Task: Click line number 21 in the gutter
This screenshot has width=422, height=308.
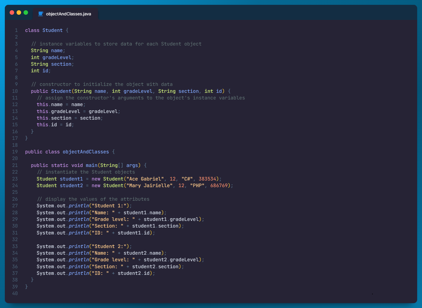Action: (x=15, y=165)
